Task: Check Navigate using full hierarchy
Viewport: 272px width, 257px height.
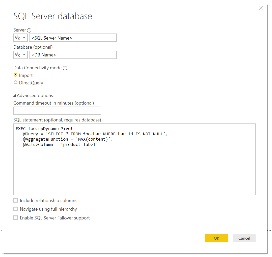Action: 16,209
